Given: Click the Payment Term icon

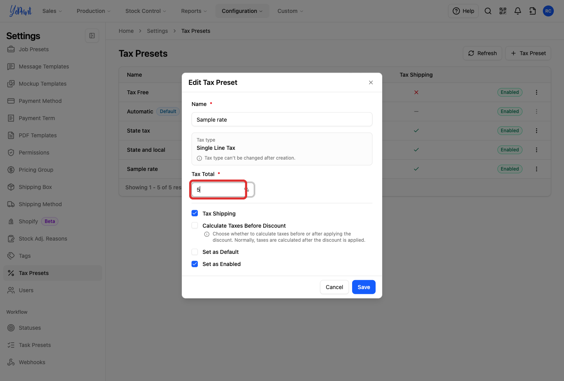Looking at the screenshot, I should 11,118.
